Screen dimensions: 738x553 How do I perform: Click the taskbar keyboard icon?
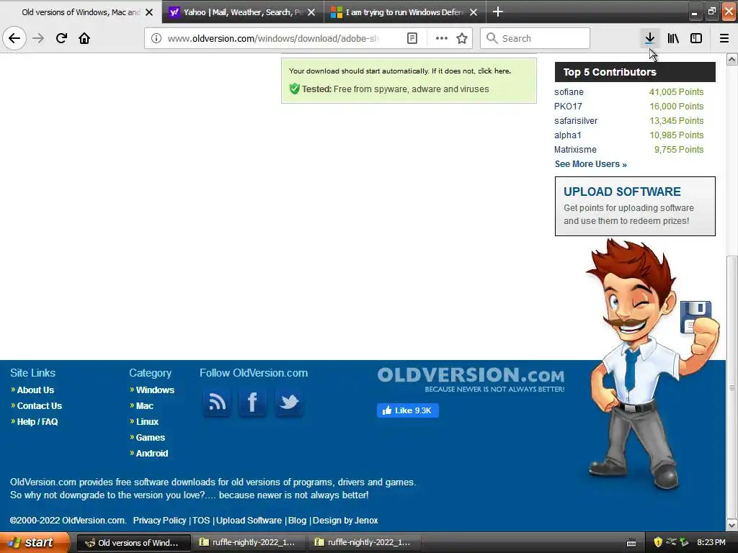pos(631,543)
